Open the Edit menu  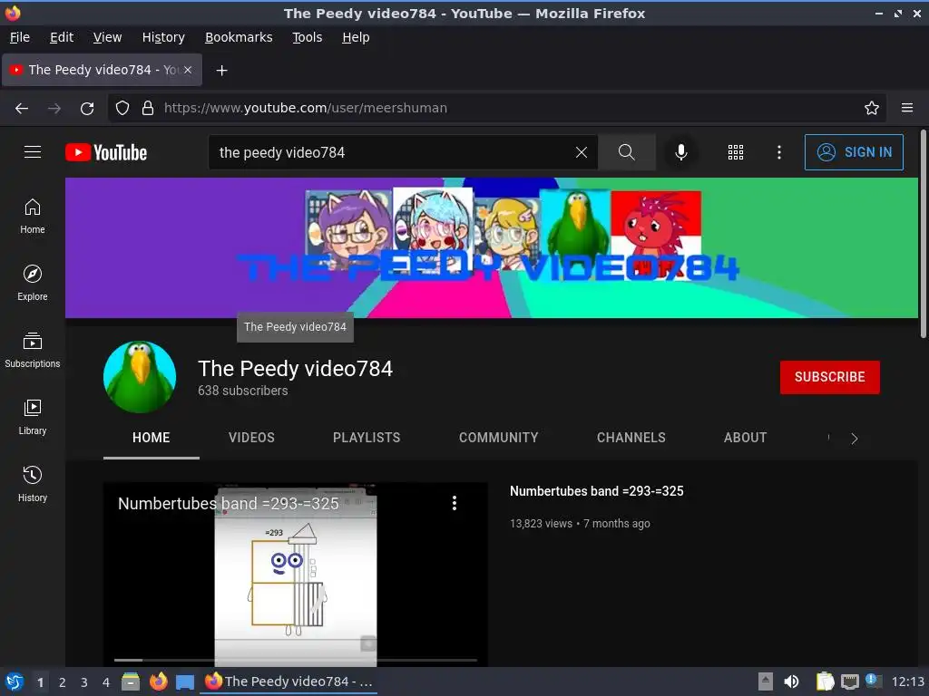pyautogui.click(x=62, y=37)
